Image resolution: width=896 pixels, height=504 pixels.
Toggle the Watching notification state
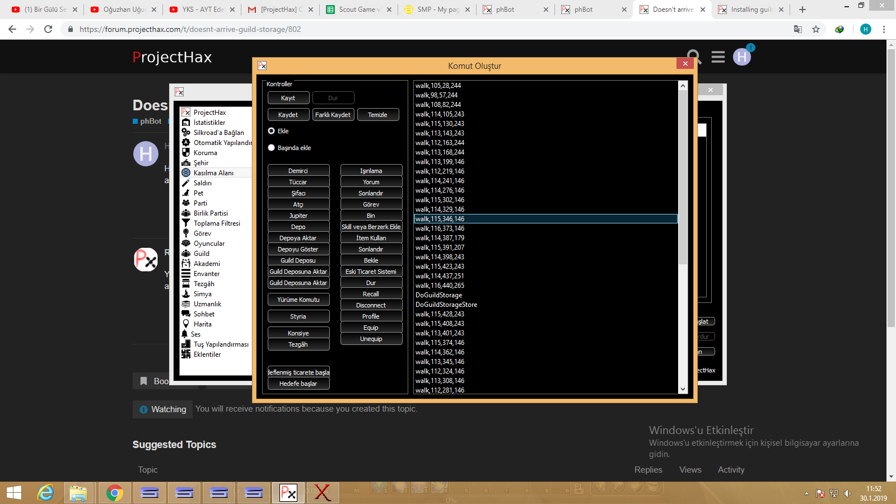tap(162, 409)
